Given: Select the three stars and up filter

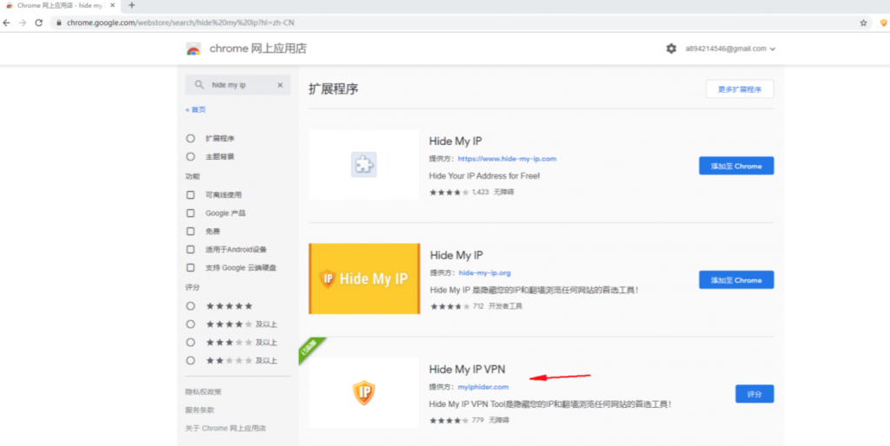Looking at the screenshot, I should click(x=190, y=342).
